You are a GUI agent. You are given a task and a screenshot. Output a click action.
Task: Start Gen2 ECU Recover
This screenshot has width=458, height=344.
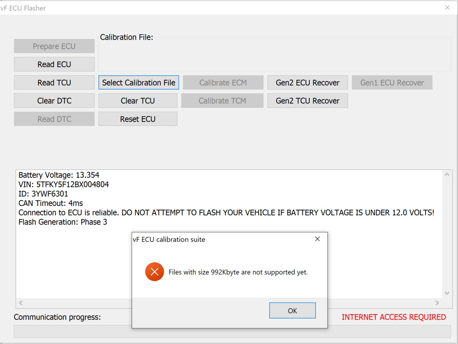pyautogui.click(x=308, y=82)
